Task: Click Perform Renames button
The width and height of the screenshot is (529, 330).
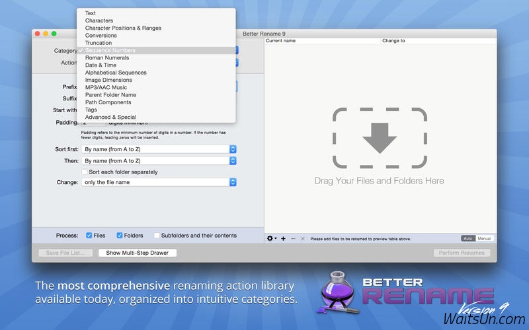Action: [462, 253]
